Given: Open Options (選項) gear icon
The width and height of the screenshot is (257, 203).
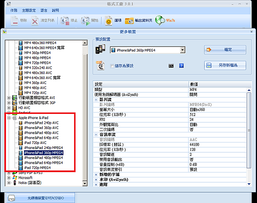Looking at the screenshot, I should [x=108, y=21].
